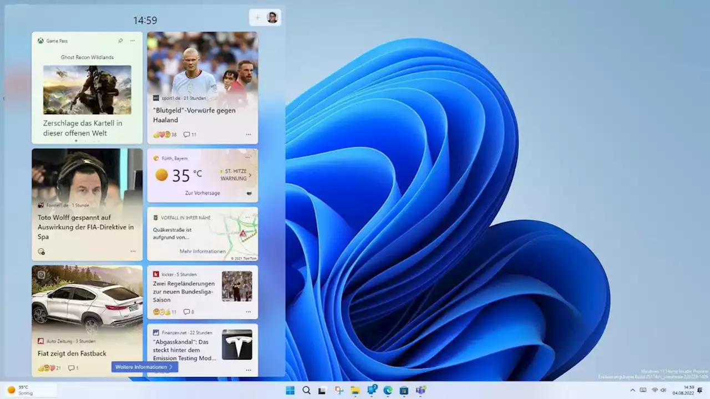
Task: Open the Zwei Regeländerungen Bundesliga article
Action: [184, 291]
